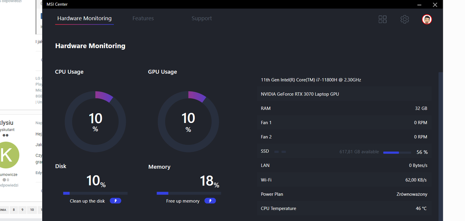The width and height of the screenshot is (465, 221).
Task: Click the MSI Center title bar text
Action: 57,4
